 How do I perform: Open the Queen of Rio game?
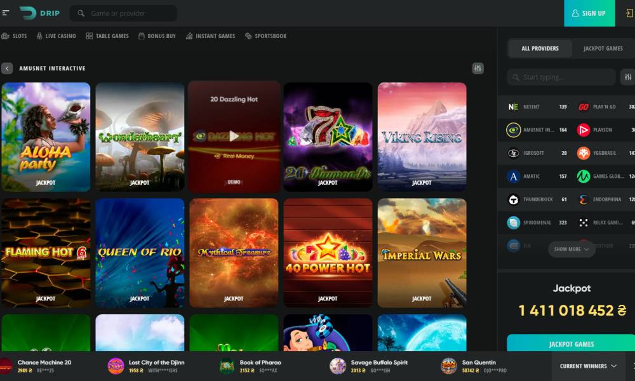[x=140, y=253]
